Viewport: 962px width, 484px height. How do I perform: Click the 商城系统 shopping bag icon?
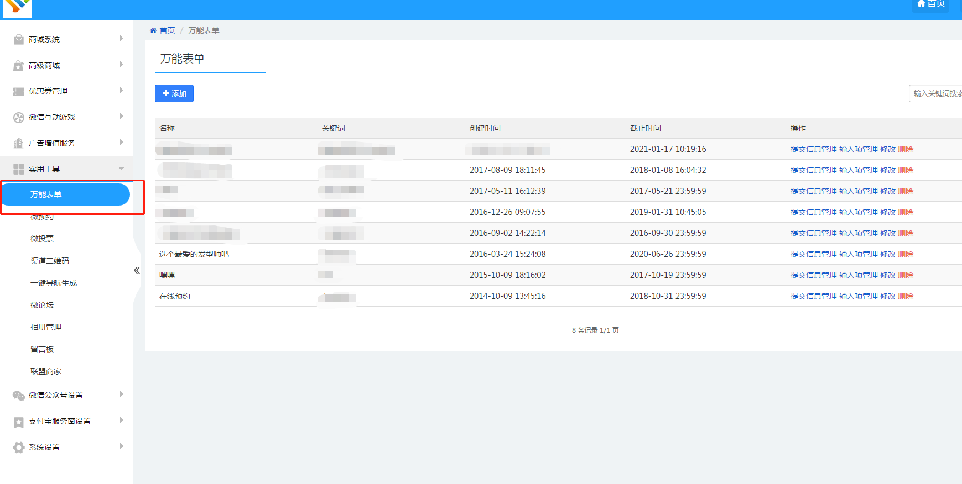[x=19, y=39]
